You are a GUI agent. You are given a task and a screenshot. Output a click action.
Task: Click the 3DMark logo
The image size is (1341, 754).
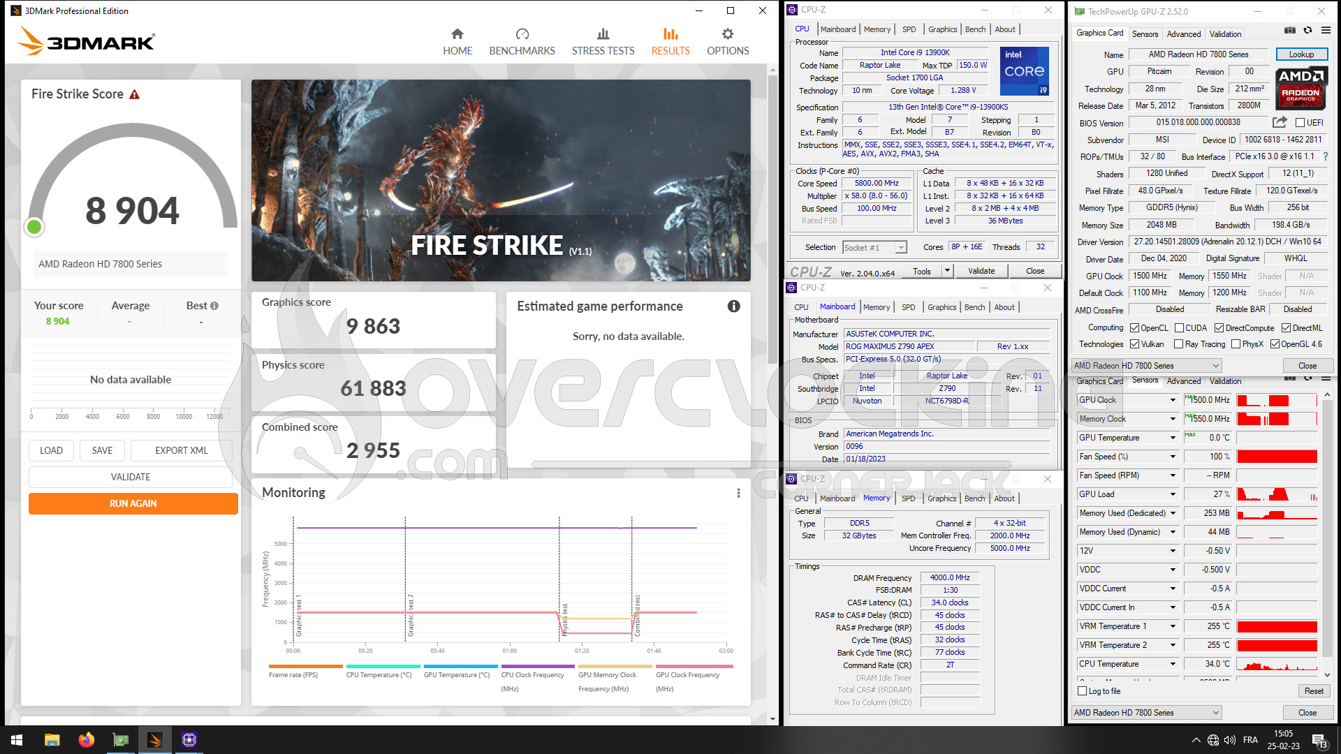[x=86, y=41]
